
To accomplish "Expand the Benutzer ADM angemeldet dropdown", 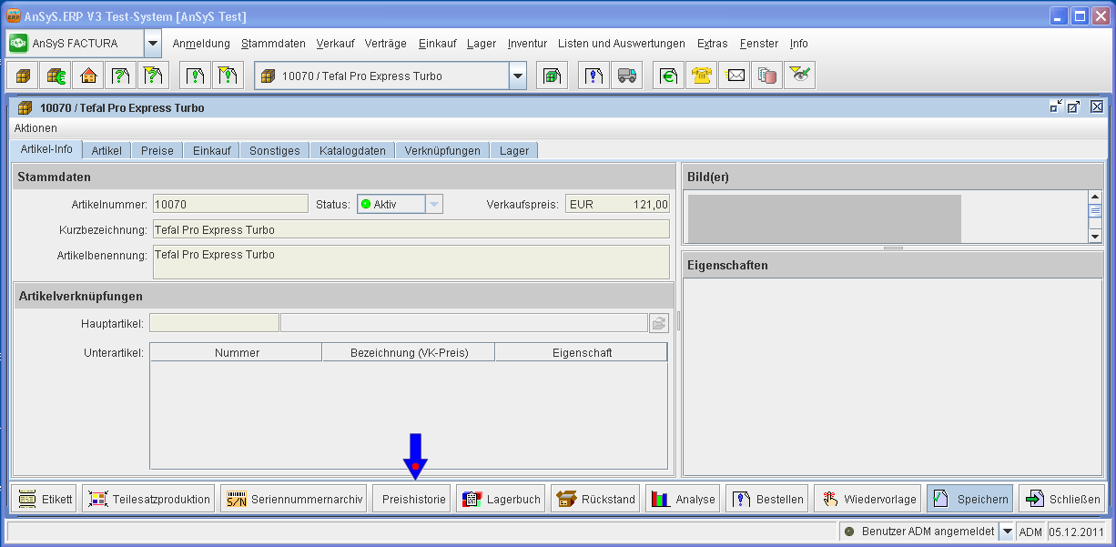I will (1007, 532).
